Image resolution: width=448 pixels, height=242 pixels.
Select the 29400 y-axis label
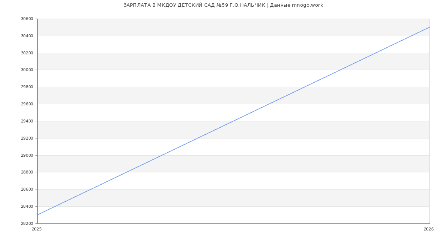pyautogui.click(x=27, y=121)
